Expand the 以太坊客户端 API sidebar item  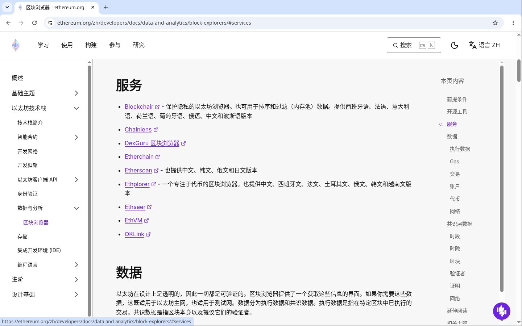click(76, 180)
